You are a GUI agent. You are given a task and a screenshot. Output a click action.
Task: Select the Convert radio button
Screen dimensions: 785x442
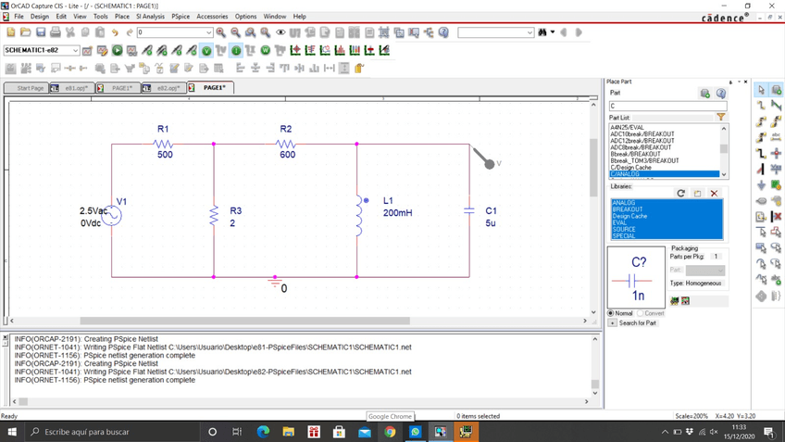point(641,313)
